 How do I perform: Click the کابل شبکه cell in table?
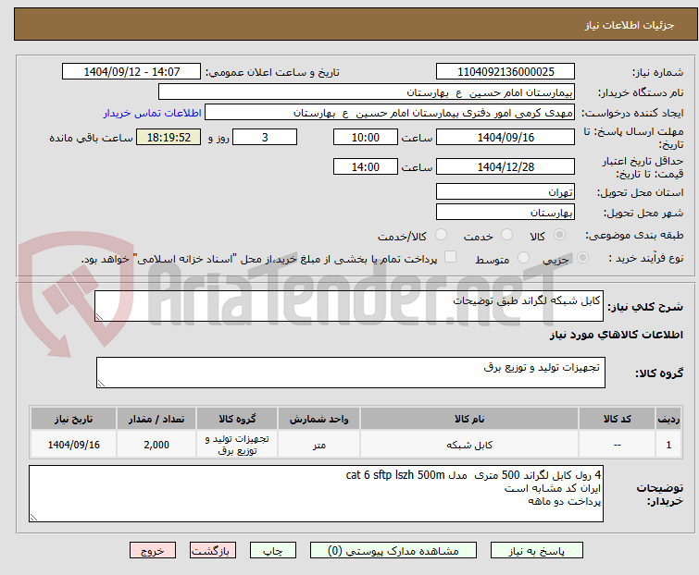(x=469, y=444)
